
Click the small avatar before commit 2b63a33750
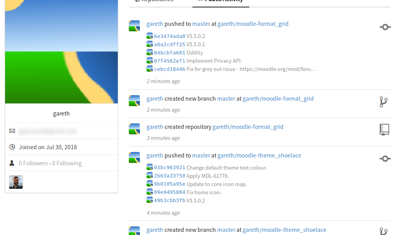150,175
